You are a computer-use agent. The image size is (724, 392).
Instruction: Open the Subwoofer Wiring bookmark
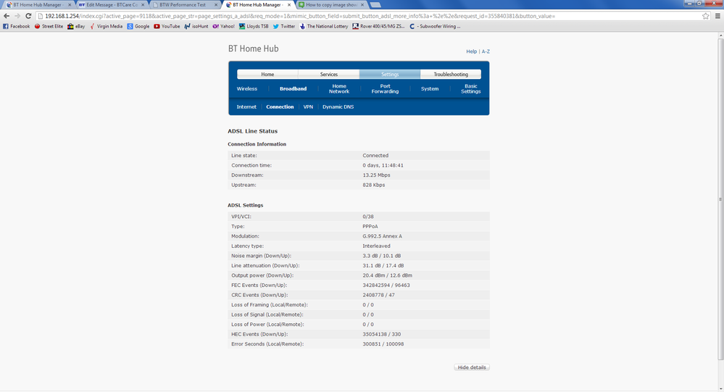pos(435,26)
